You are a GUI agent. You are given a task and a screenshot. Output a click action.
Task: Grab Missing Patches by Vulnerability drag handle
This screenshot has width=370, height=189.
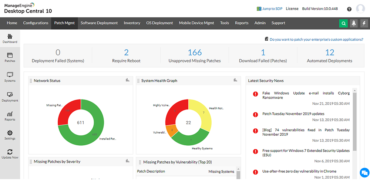tap(140, 162)
